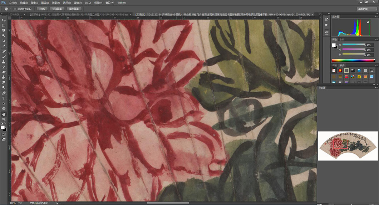Image resolution: width=379 pixels, height=205 pixels.
Task: Switch to 调整 adjustments tab
Action: (334, 65)
